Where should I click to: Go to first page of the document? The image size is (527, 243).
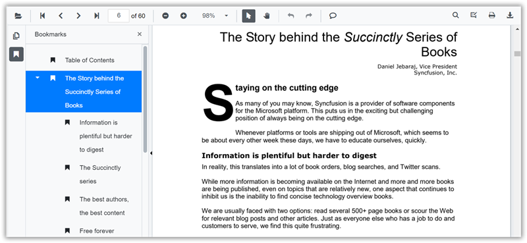tap(42, 16)
